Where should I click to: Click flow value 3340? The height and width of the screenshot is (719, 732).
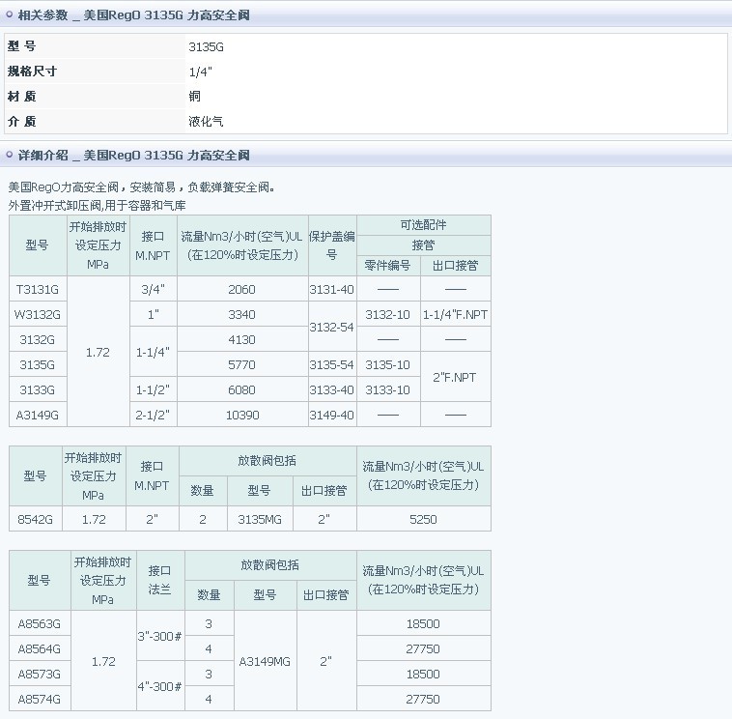click(242, 314)
